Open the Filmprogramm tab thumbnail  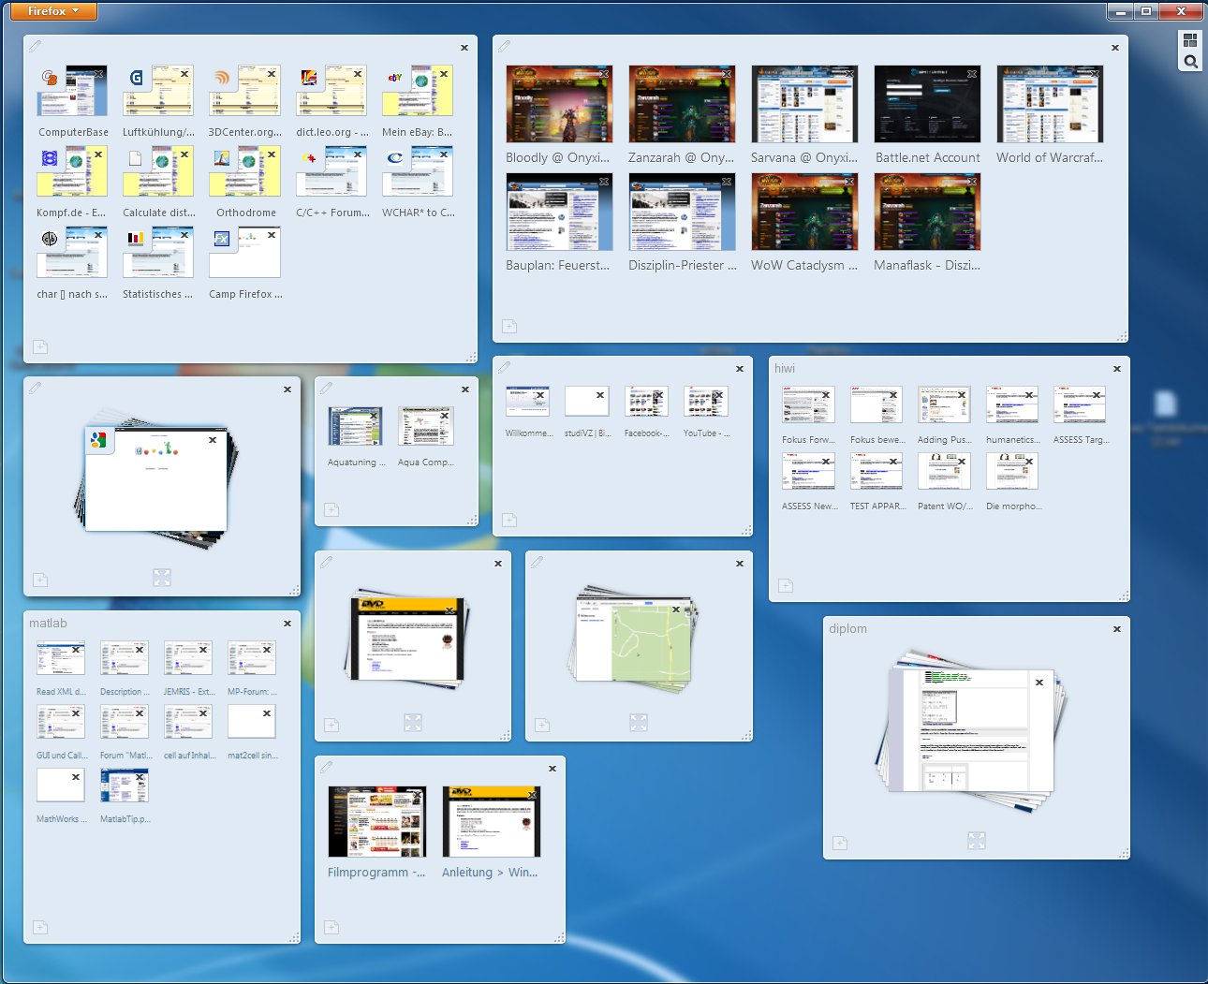(x=377, y=821)
